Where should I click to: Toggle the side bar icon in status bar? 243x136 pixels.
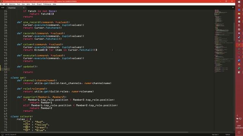coord(2,134)
